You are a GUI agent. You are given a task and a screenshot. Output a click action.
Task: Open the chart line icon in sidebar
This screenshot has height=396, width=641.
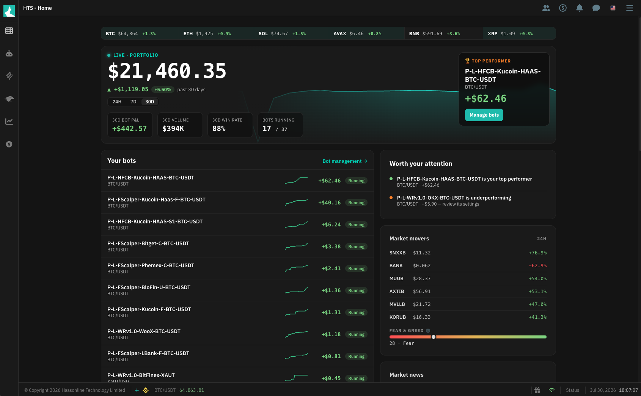[9, 122]
